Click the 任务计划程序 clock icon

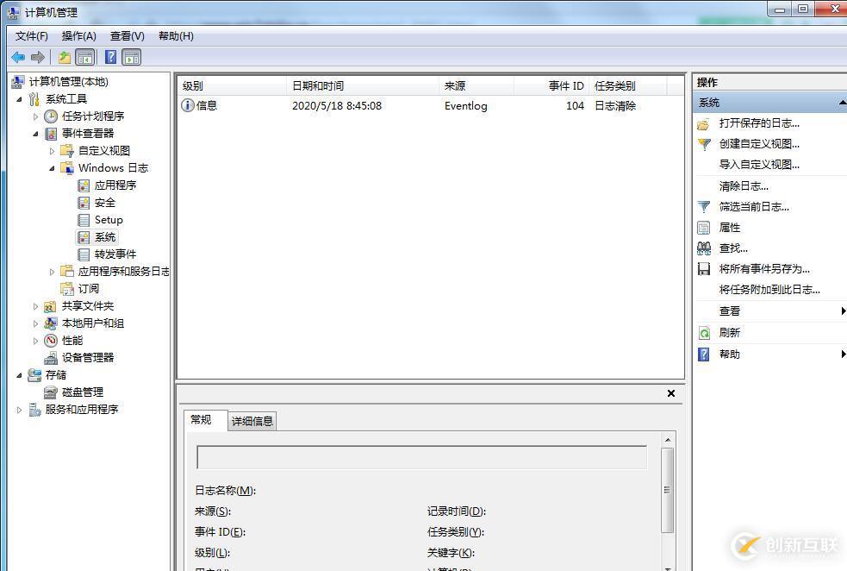pos(51,116)
